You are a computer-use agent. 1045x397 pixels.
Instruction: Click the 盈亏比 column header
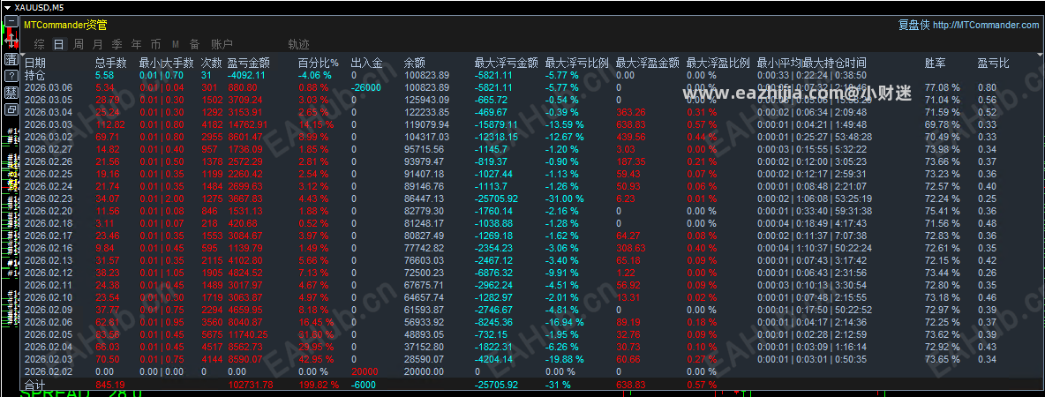click(x=994, y=64)
